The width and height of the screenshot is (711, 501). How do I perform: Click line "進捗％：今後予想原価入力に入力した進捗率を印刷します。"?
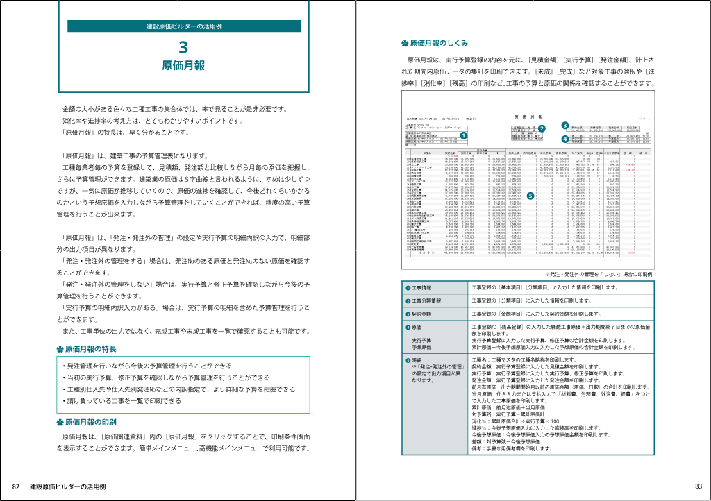(x=536, y=428)
